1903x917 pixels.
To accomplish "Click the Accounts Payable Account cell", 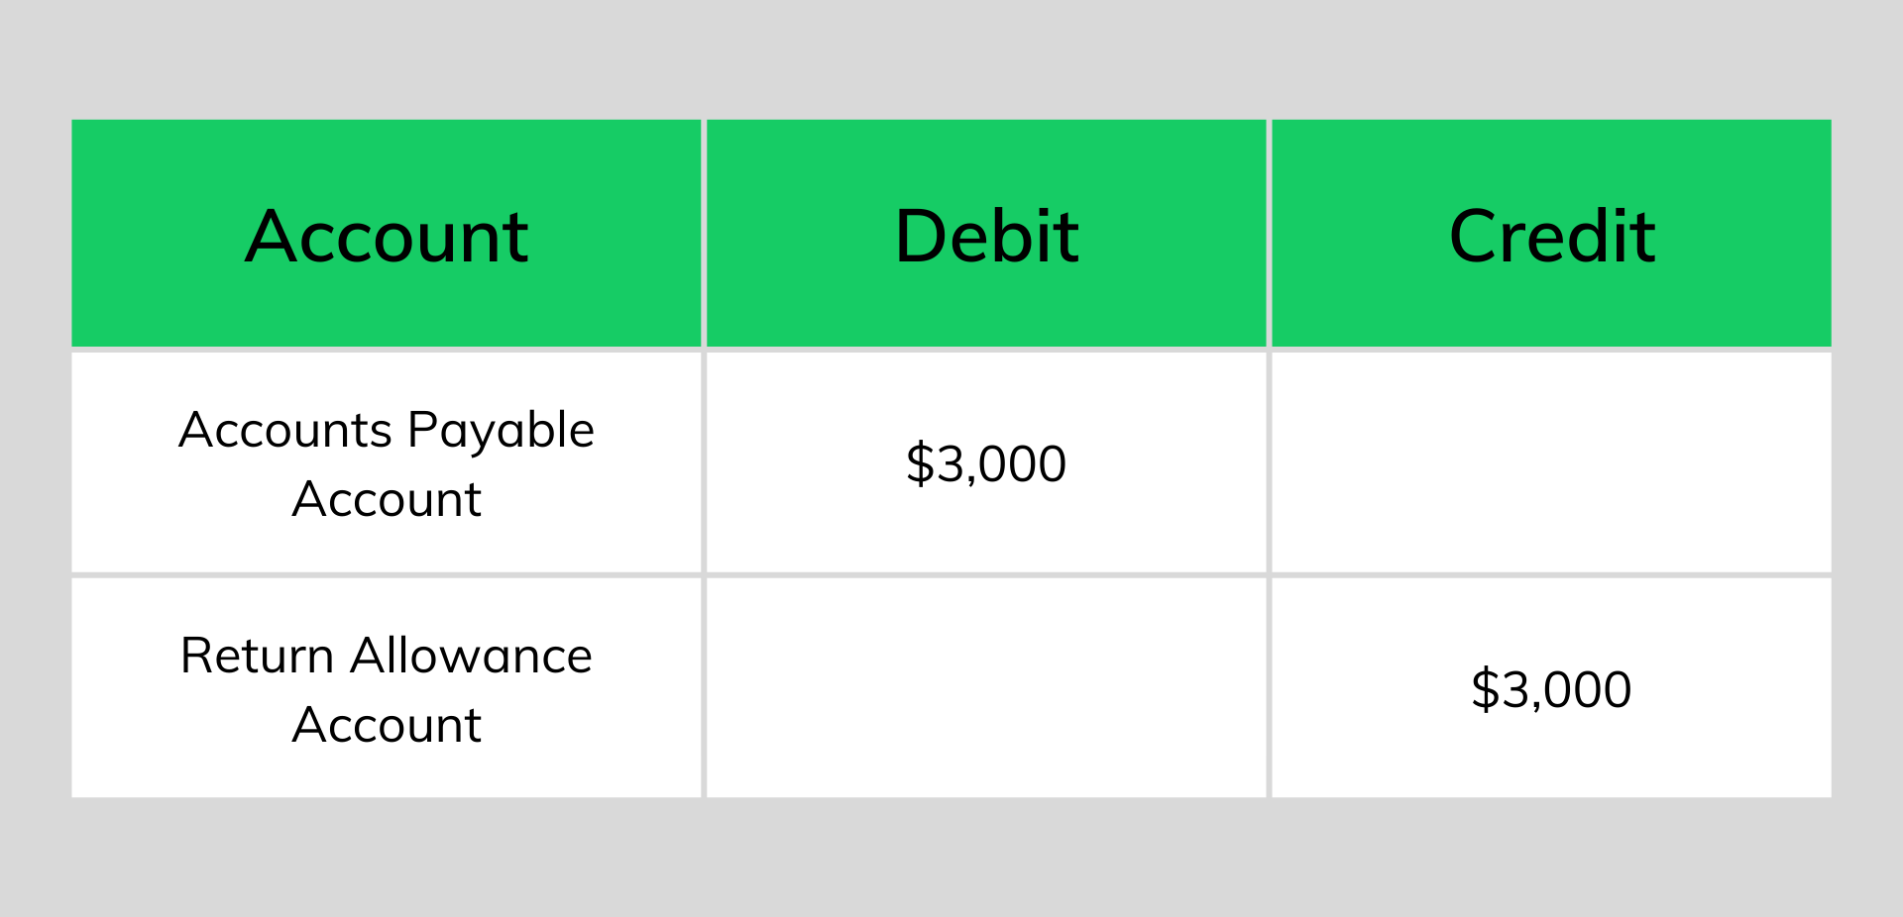I will point(387,462).
